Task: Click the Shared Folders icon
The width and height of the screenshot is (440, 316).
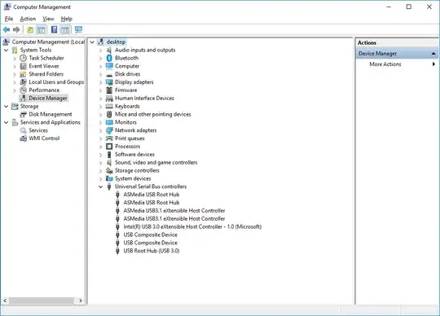Action: click(24, 74)
